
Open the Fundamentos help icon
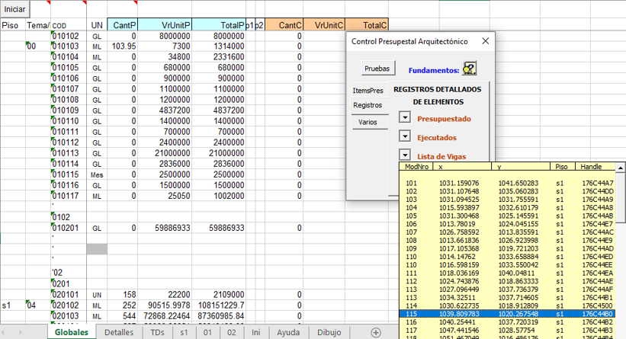coord(470,69)
